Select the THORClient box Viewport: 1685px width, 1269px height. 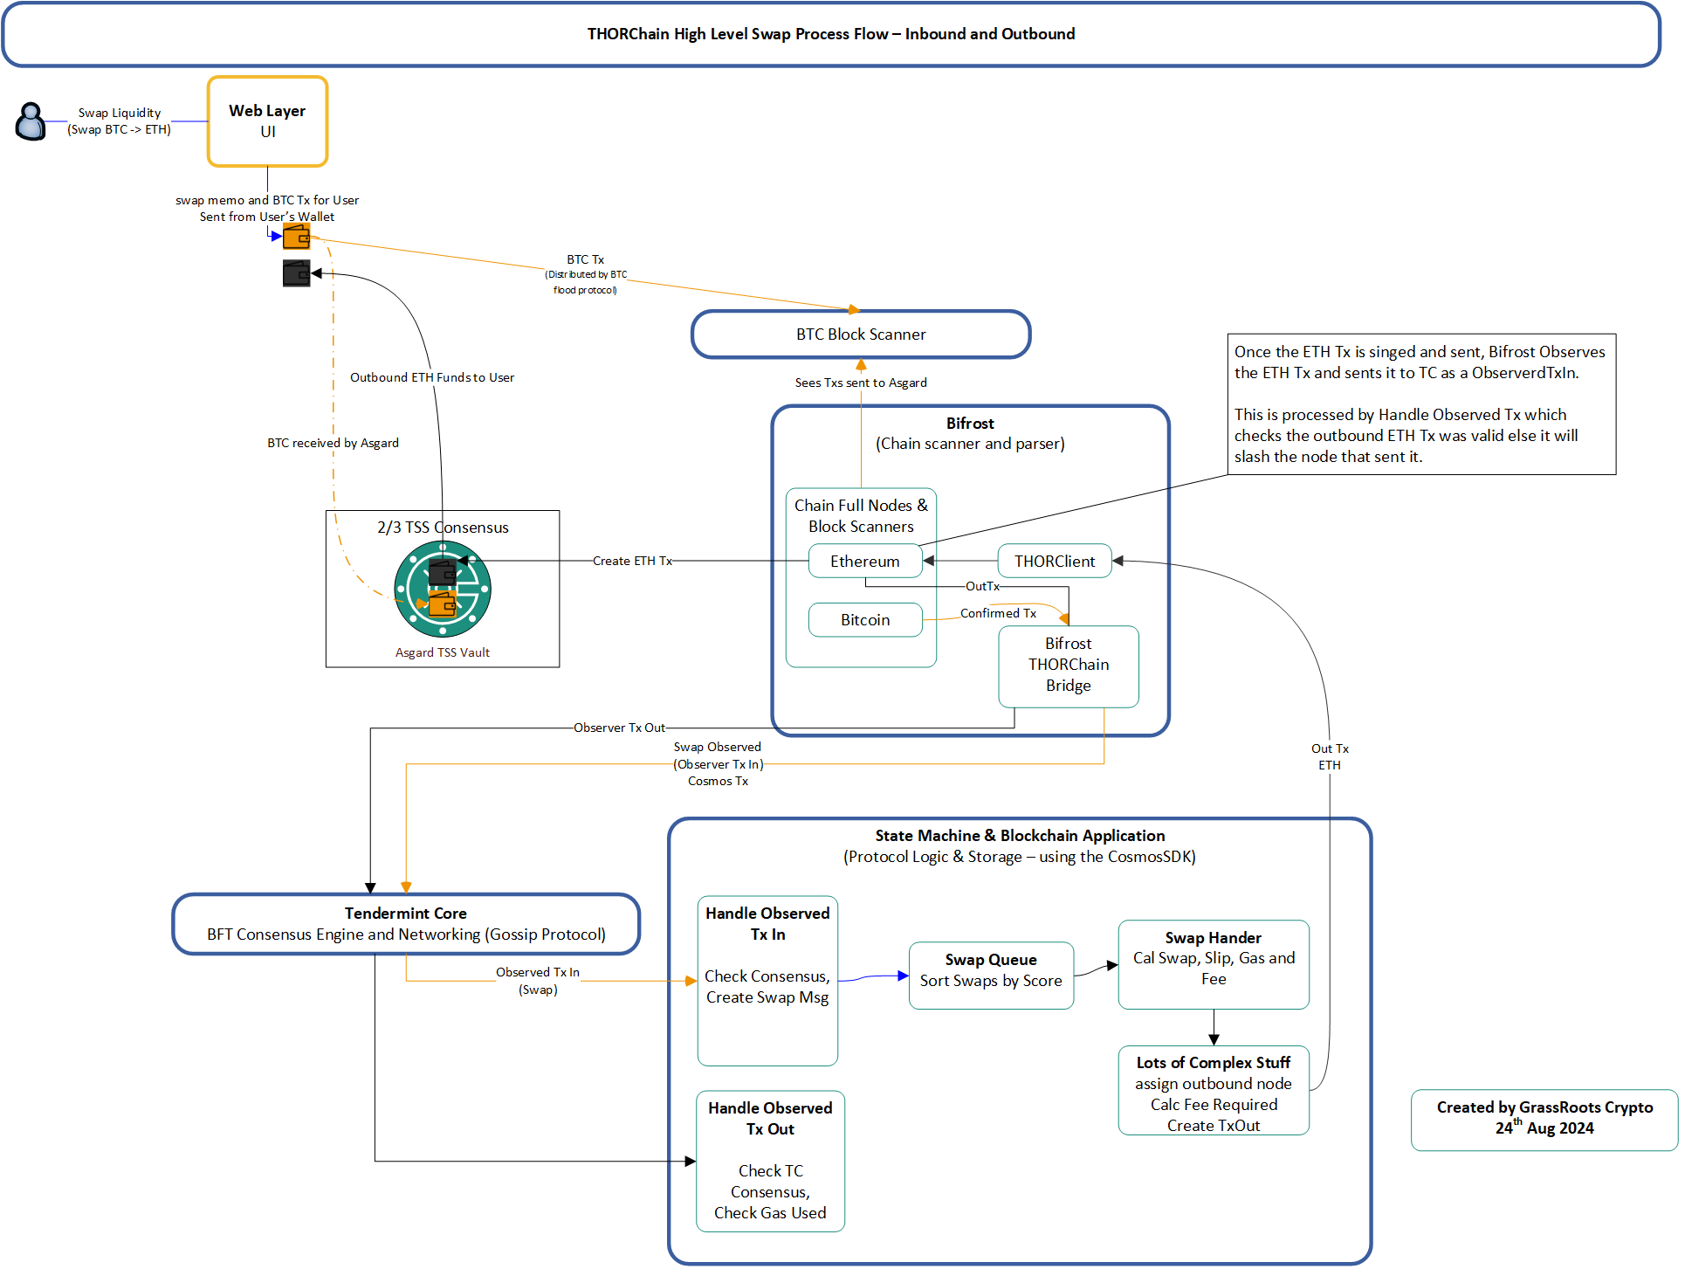coord(1055,561)
